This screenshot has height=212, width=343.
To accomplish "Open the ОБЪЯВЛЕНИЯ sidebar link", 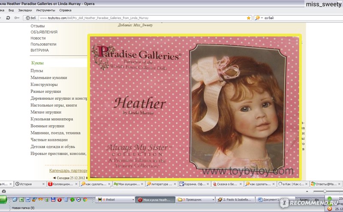I will coord(44,32).
